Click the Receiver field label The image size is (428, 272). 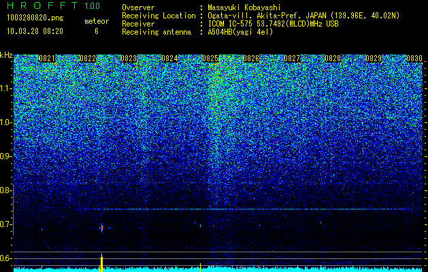point(138,24)
